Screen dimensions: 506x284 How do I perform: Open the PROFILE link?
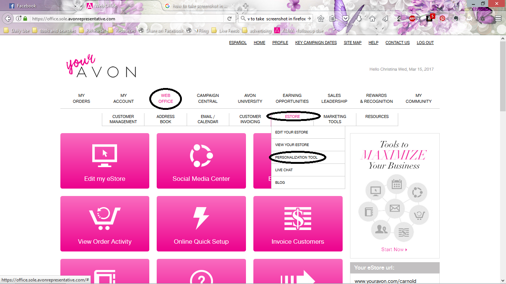pyautogui.click(x=280, y=43)
